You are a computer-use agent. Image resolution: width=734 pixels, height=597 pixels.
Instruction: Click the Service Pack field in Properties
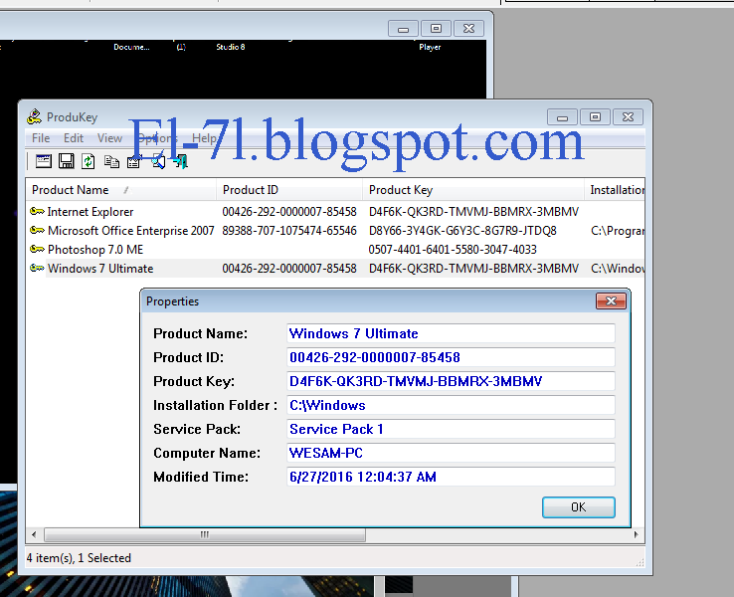pyautogui.click(x=451, y=429)
